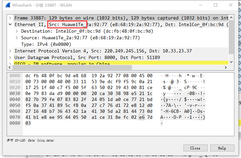This screenshot has width=241, height=158.
Task: Click the Wireshark shark fin title icon
Action: (x=8, y=5)
